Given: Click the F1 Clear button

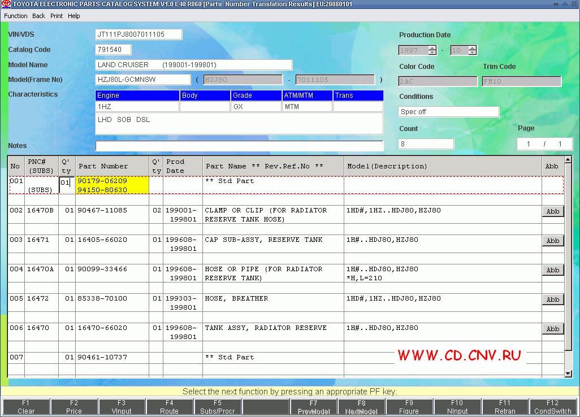Looking at the screenshot, I should [x=26, y=407].
